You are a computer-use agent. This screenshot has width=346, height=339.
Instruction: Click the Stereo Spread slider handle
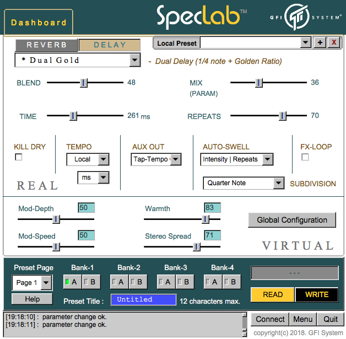click(197, 247)
